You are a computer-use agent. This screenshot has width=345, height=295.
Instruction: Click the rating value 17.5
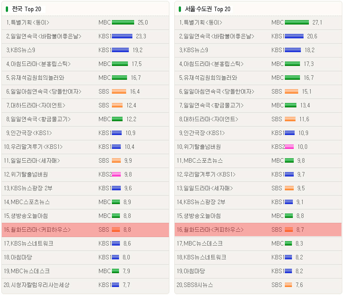(137, 64)
